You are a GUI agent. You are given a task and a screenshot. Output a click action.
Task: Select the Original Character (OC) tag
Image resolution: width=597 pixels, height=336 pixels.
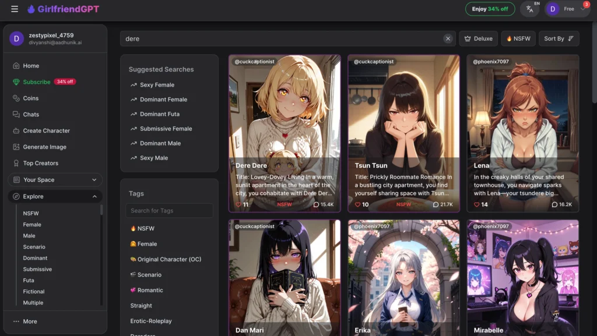tap(166, 259)
